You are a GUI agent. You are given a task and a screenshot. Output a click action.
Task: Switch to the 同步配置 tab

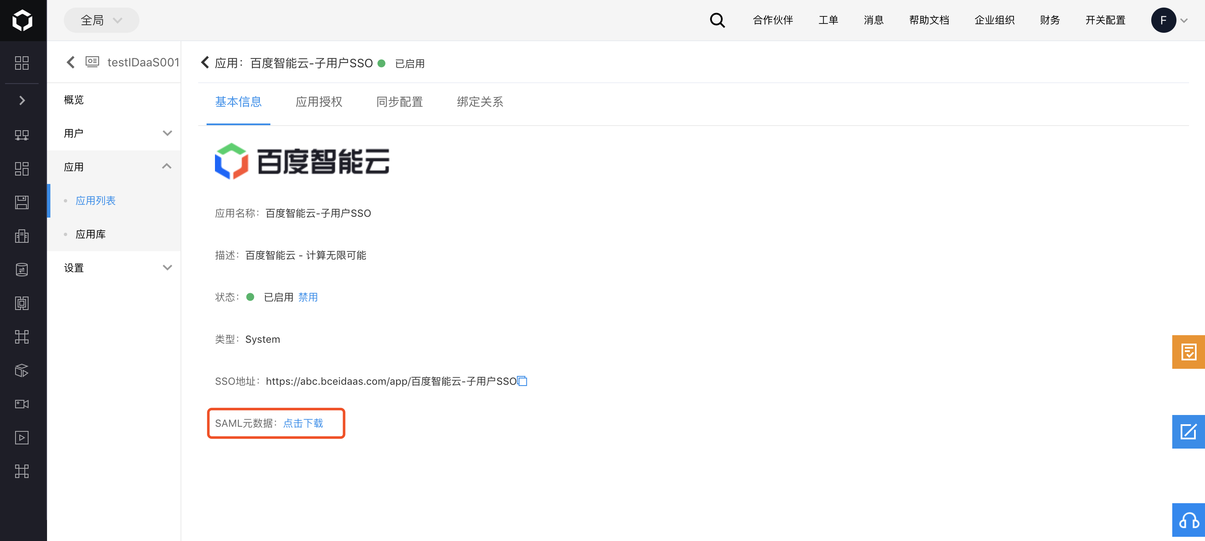click(399, 102)
